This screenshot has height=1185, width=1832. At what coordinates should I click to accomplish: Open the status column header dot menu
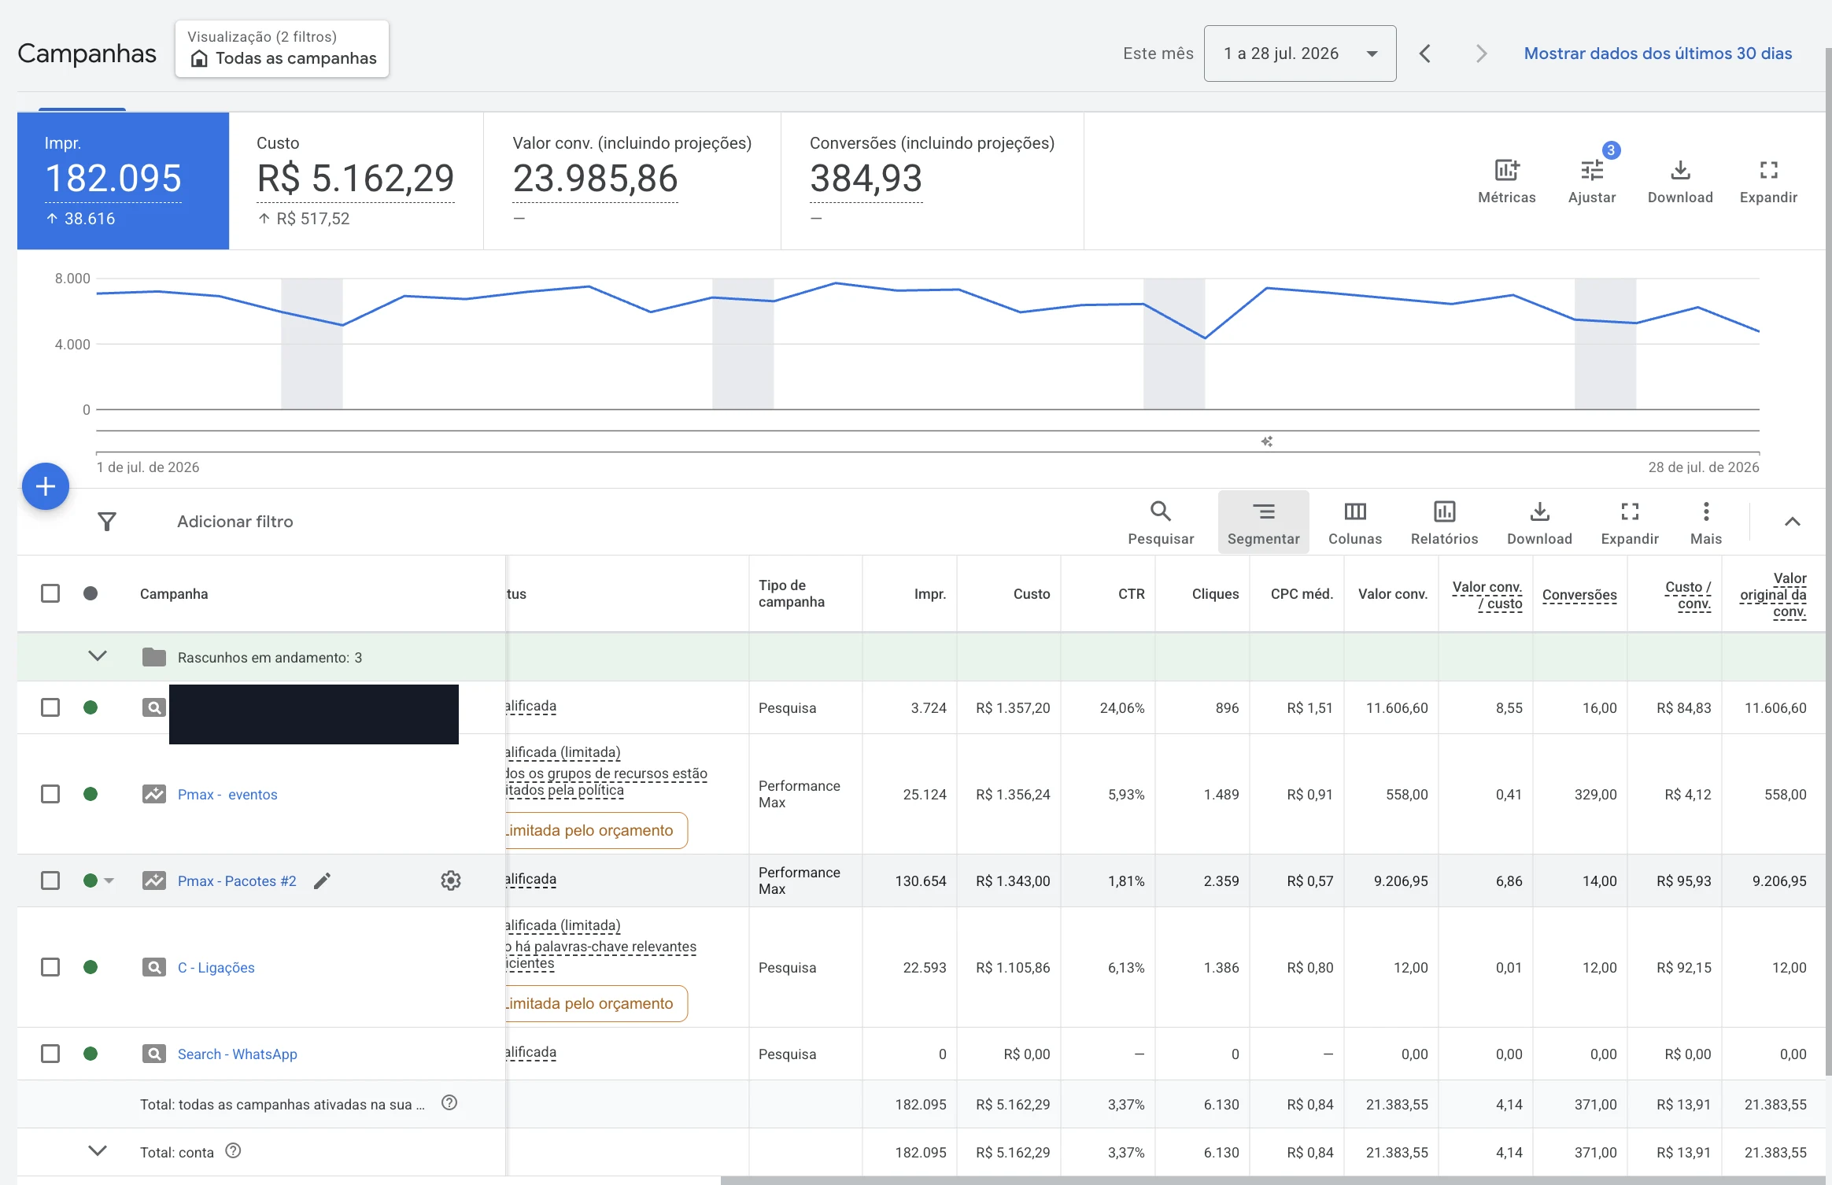pos(90,593)
